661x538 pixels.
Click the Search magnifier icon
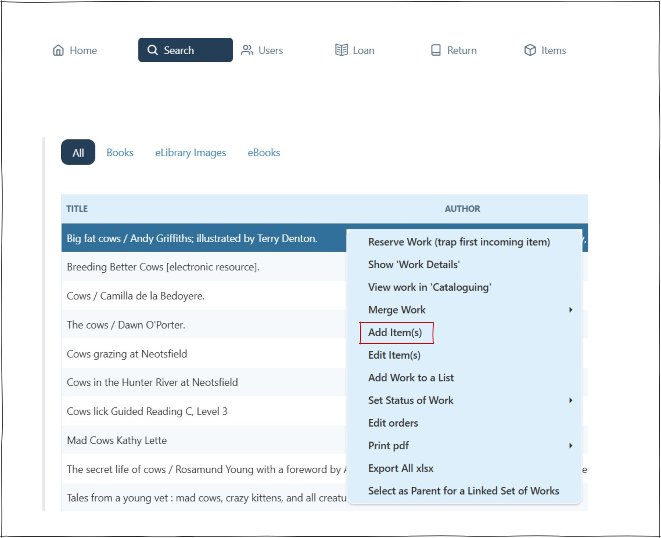pyautogui.click(x=152, y=50)
